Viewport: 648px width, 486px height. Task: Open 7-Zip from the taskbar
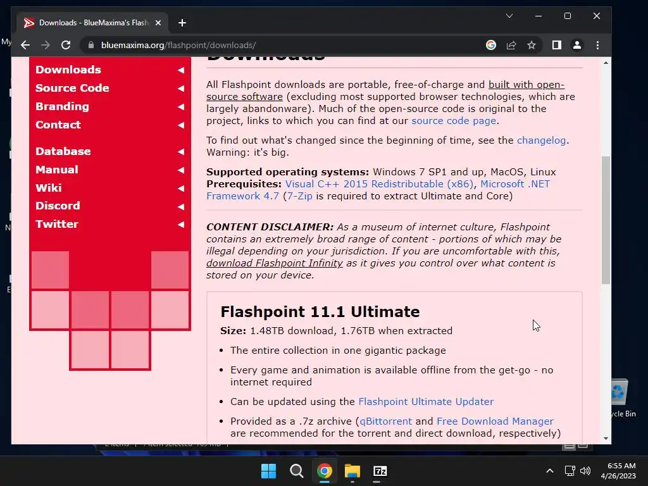coord(380,471)
